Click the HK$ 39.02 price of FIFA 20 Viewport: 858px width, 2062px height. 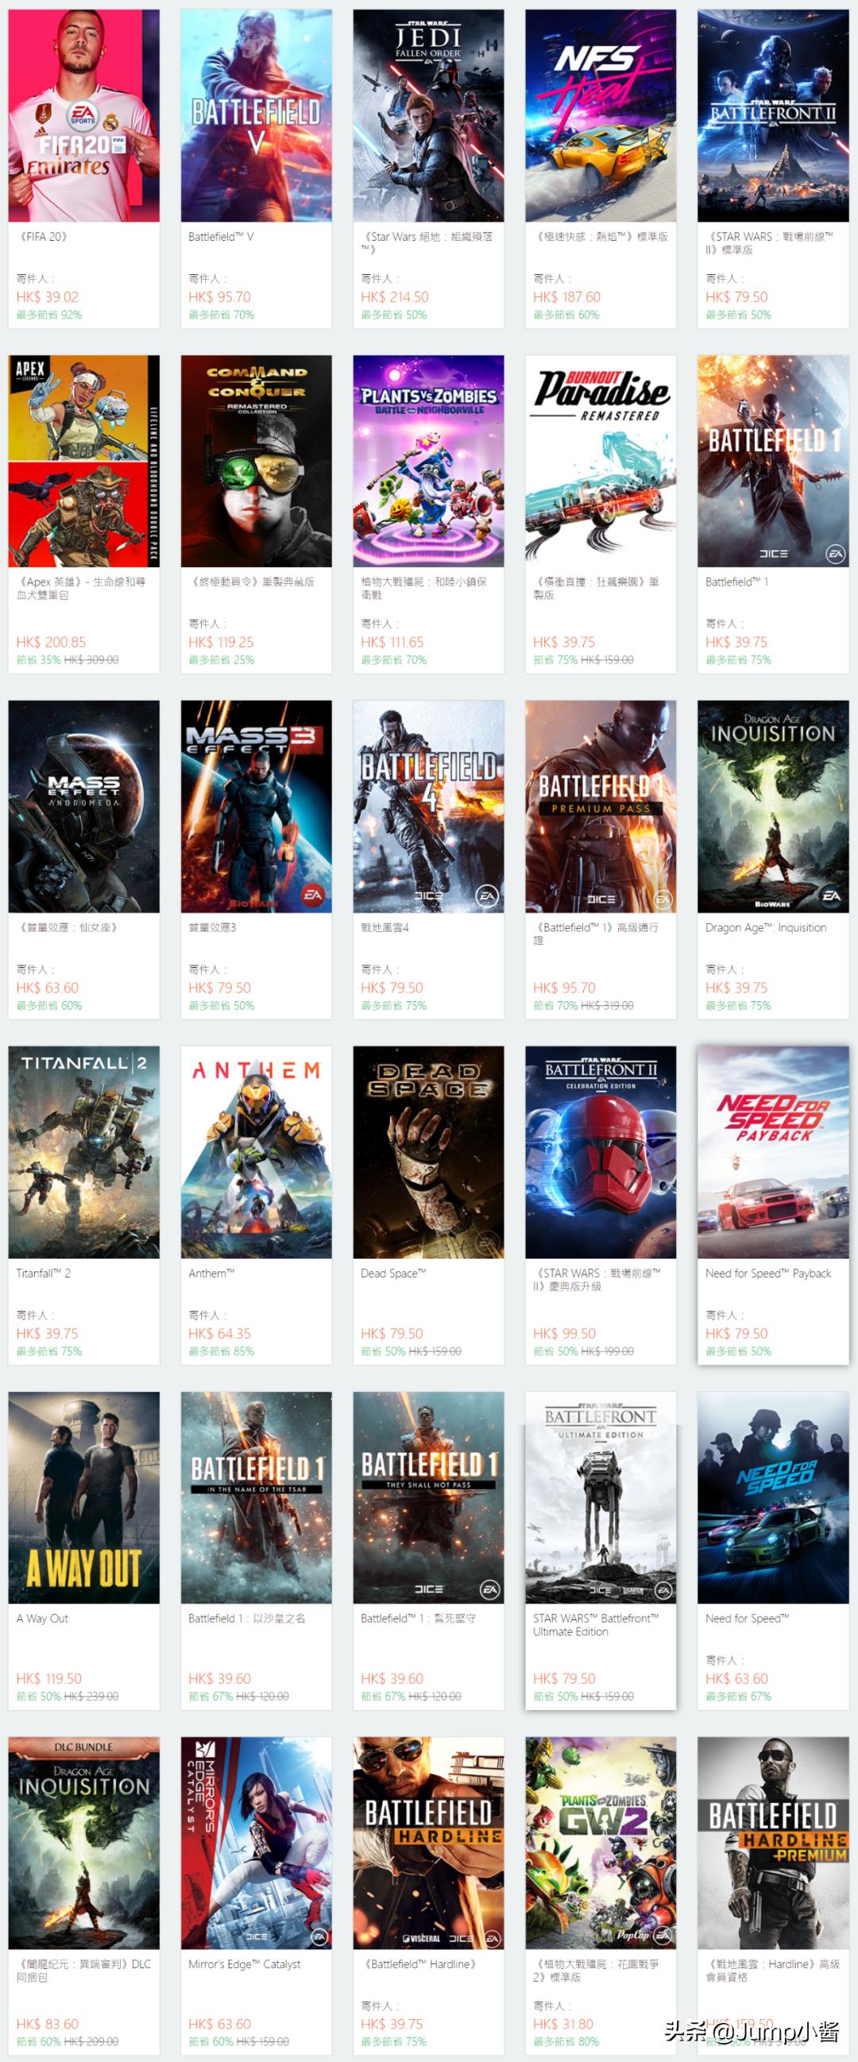[x=47, y=297]
